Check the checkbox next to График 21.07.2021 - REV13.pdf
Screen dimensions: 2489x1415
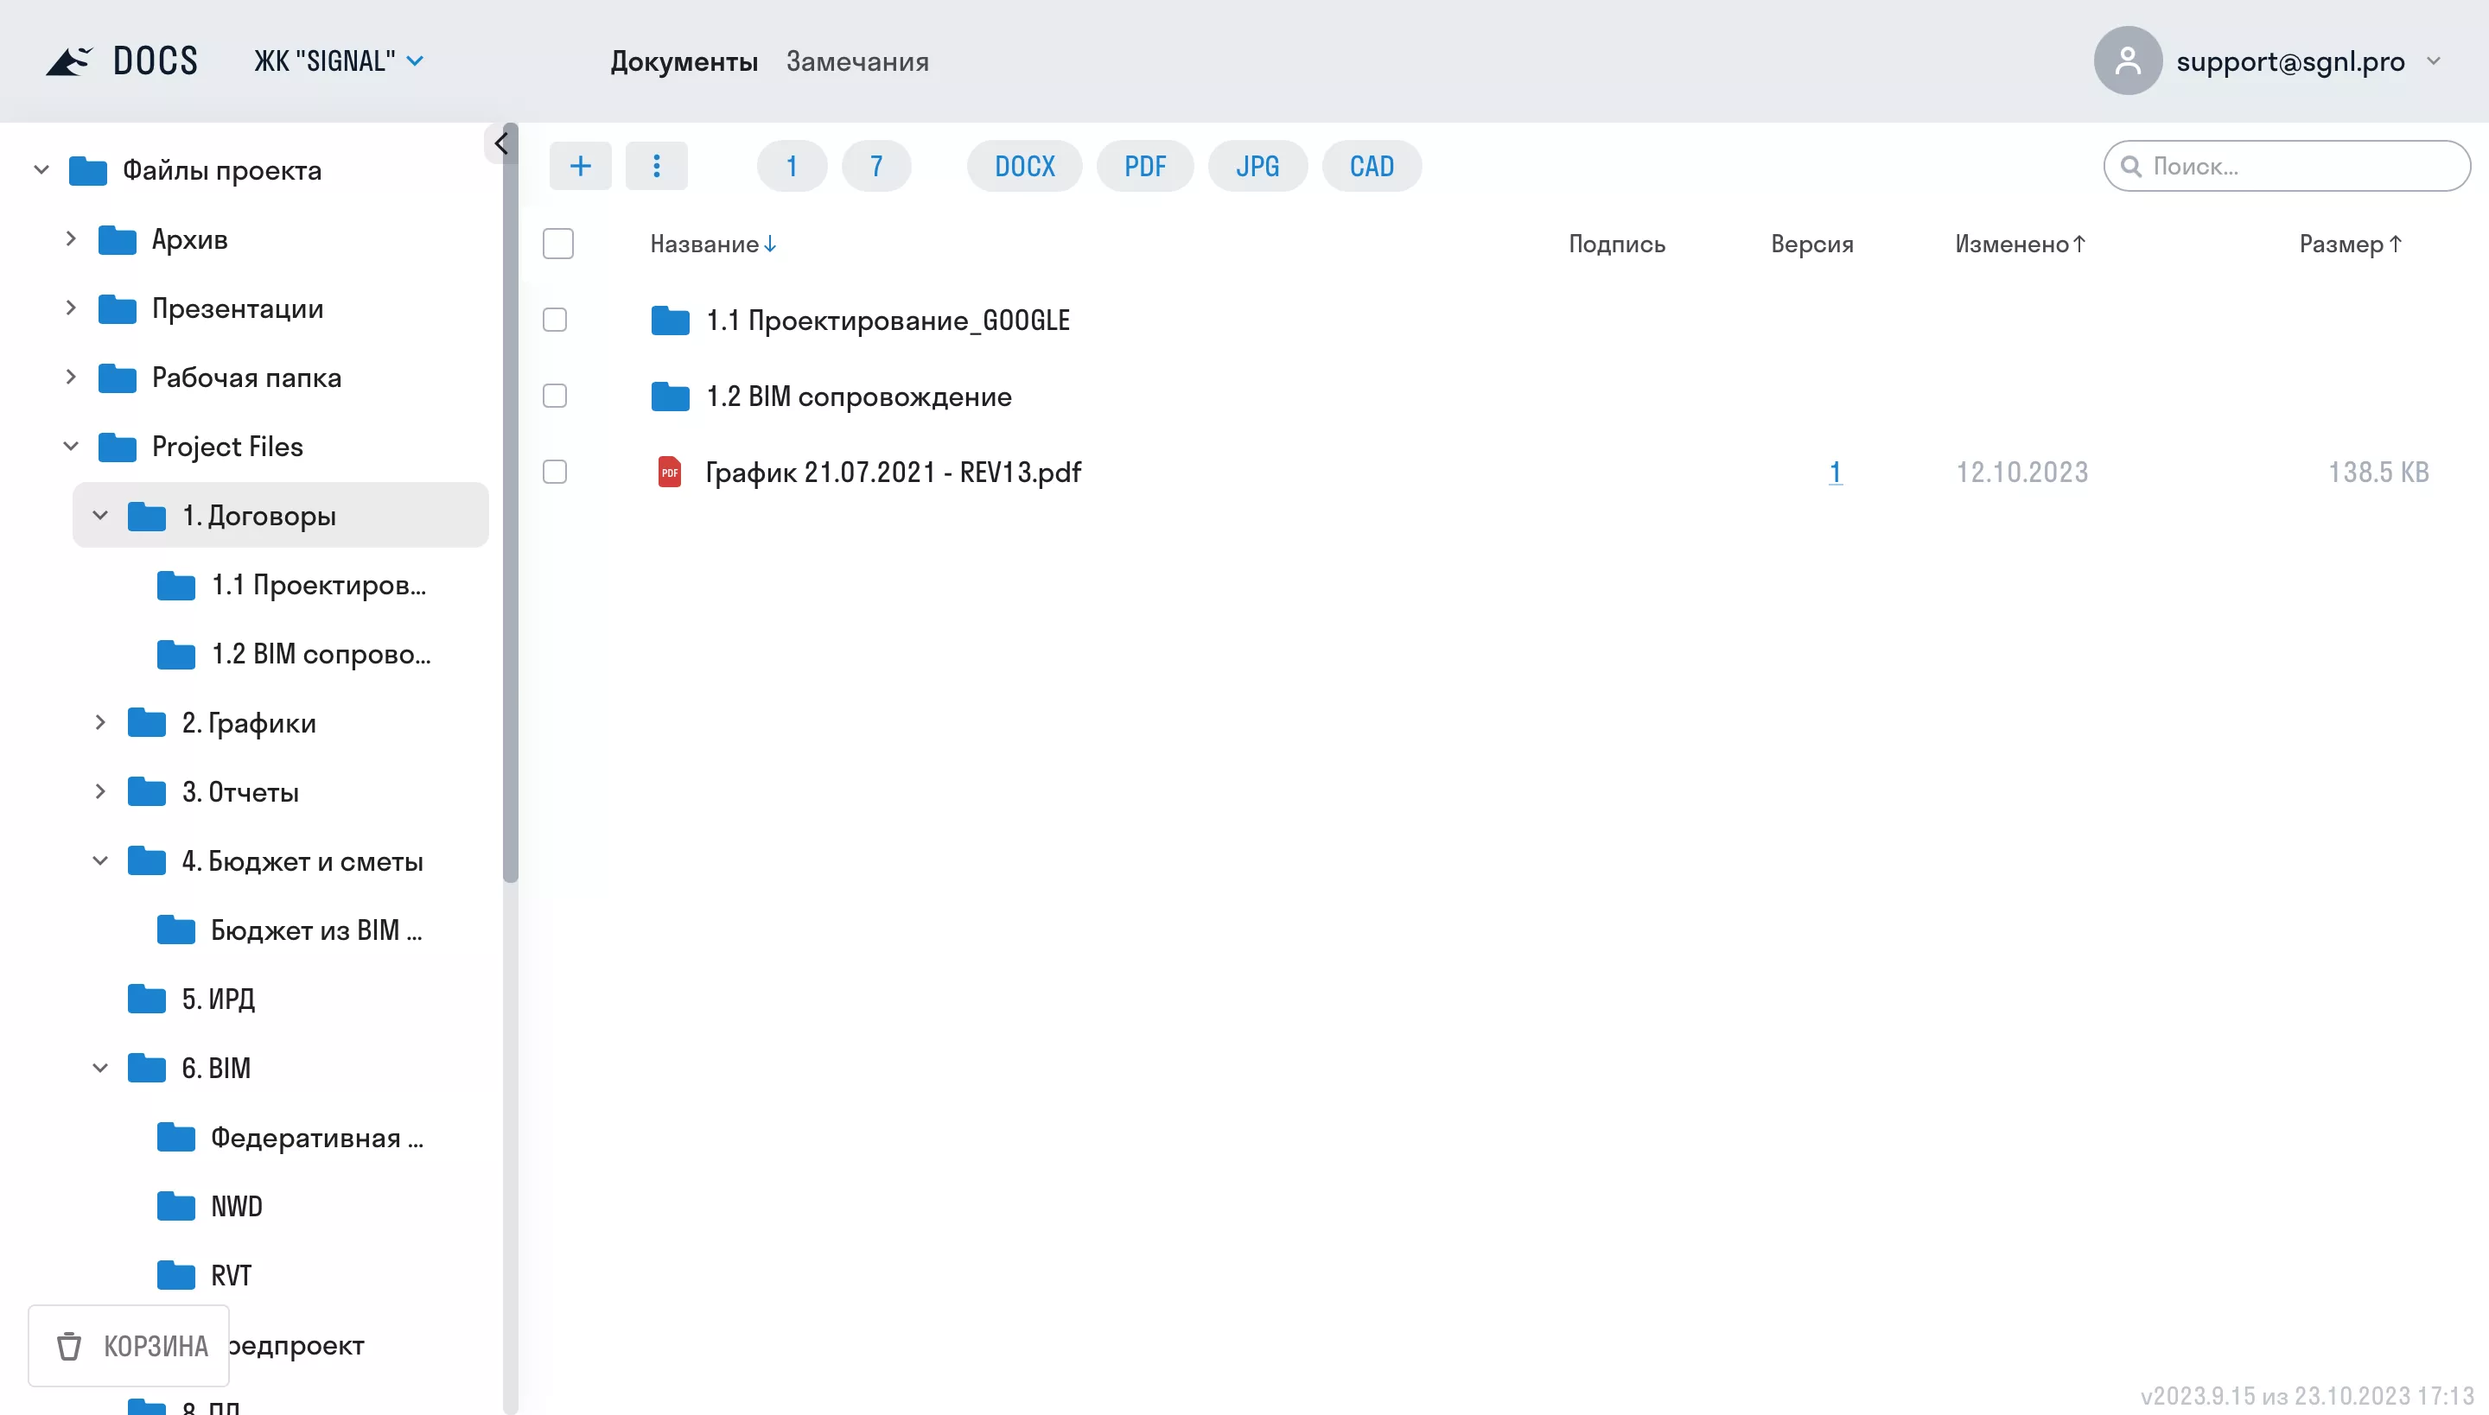click(x=557, y=472)
